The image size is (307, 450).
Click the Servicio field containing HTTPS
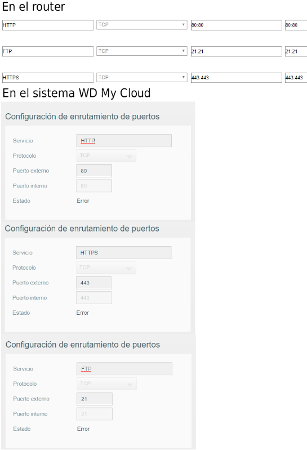click(124, 252)
